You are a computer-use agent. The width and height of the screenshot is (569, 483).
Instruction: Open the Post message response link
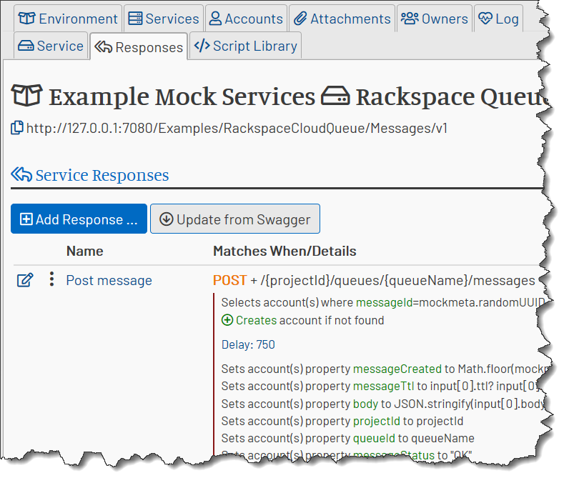109,280
